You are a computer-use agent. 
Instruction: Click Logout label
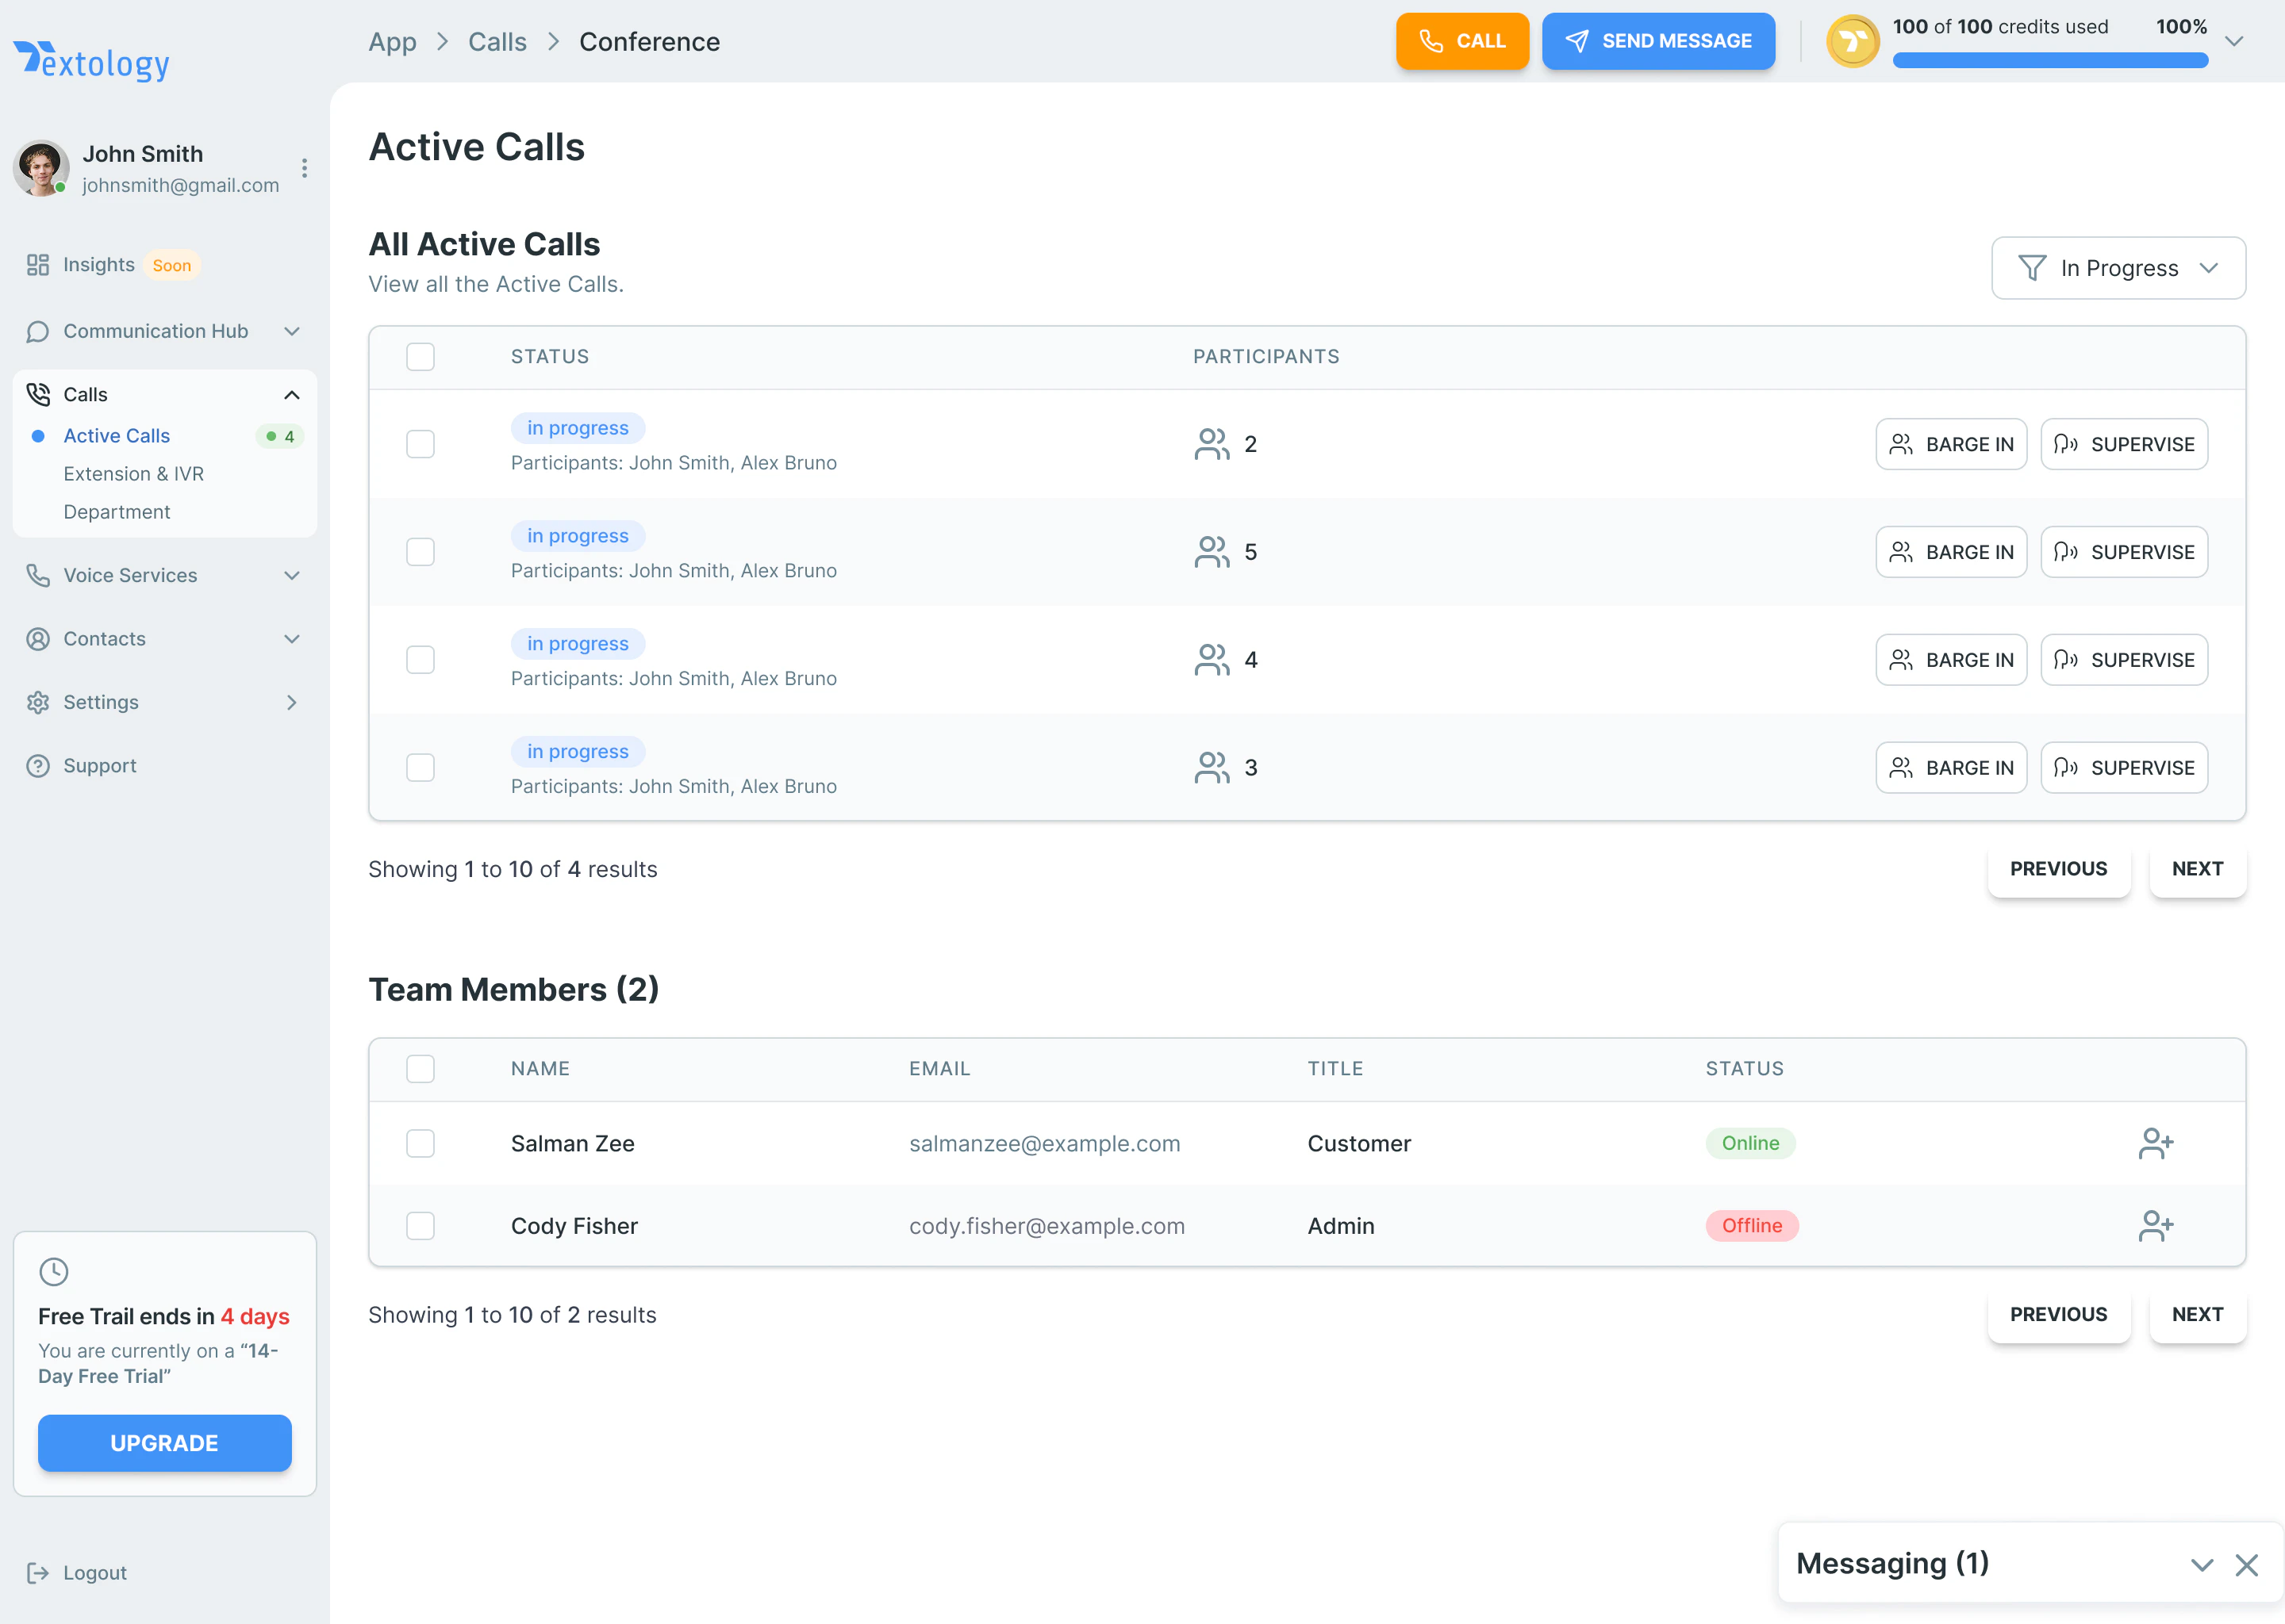coord(95,1573)
